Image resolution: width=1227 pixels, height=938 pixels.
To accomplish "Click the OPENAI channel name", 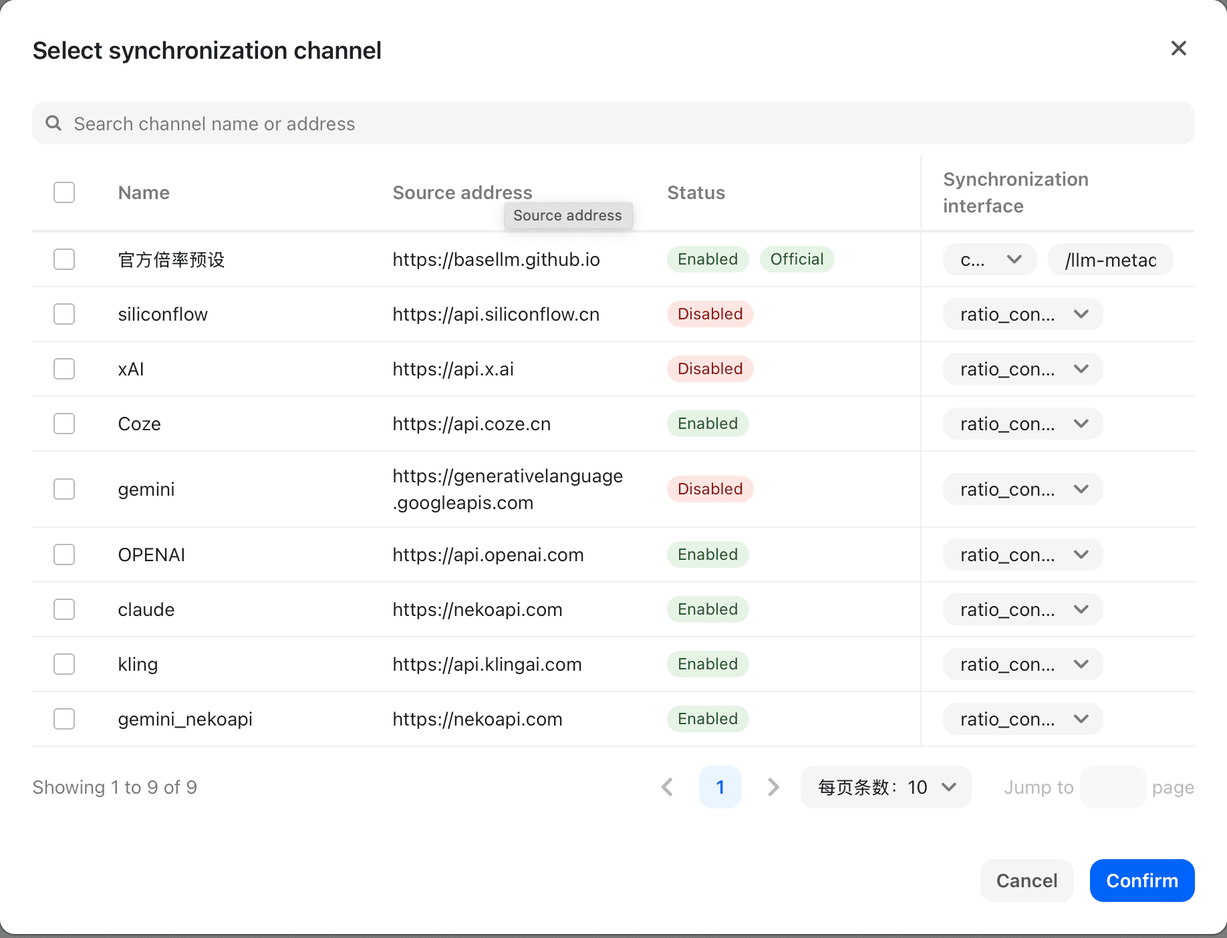I will point(152,555).
